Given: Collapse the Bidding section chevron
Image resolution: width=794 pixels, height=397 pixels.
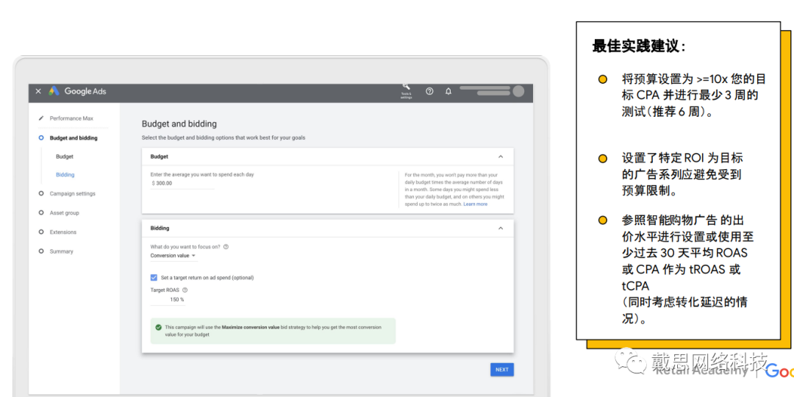Looking at the screenshot, I should tap(501, 229).
